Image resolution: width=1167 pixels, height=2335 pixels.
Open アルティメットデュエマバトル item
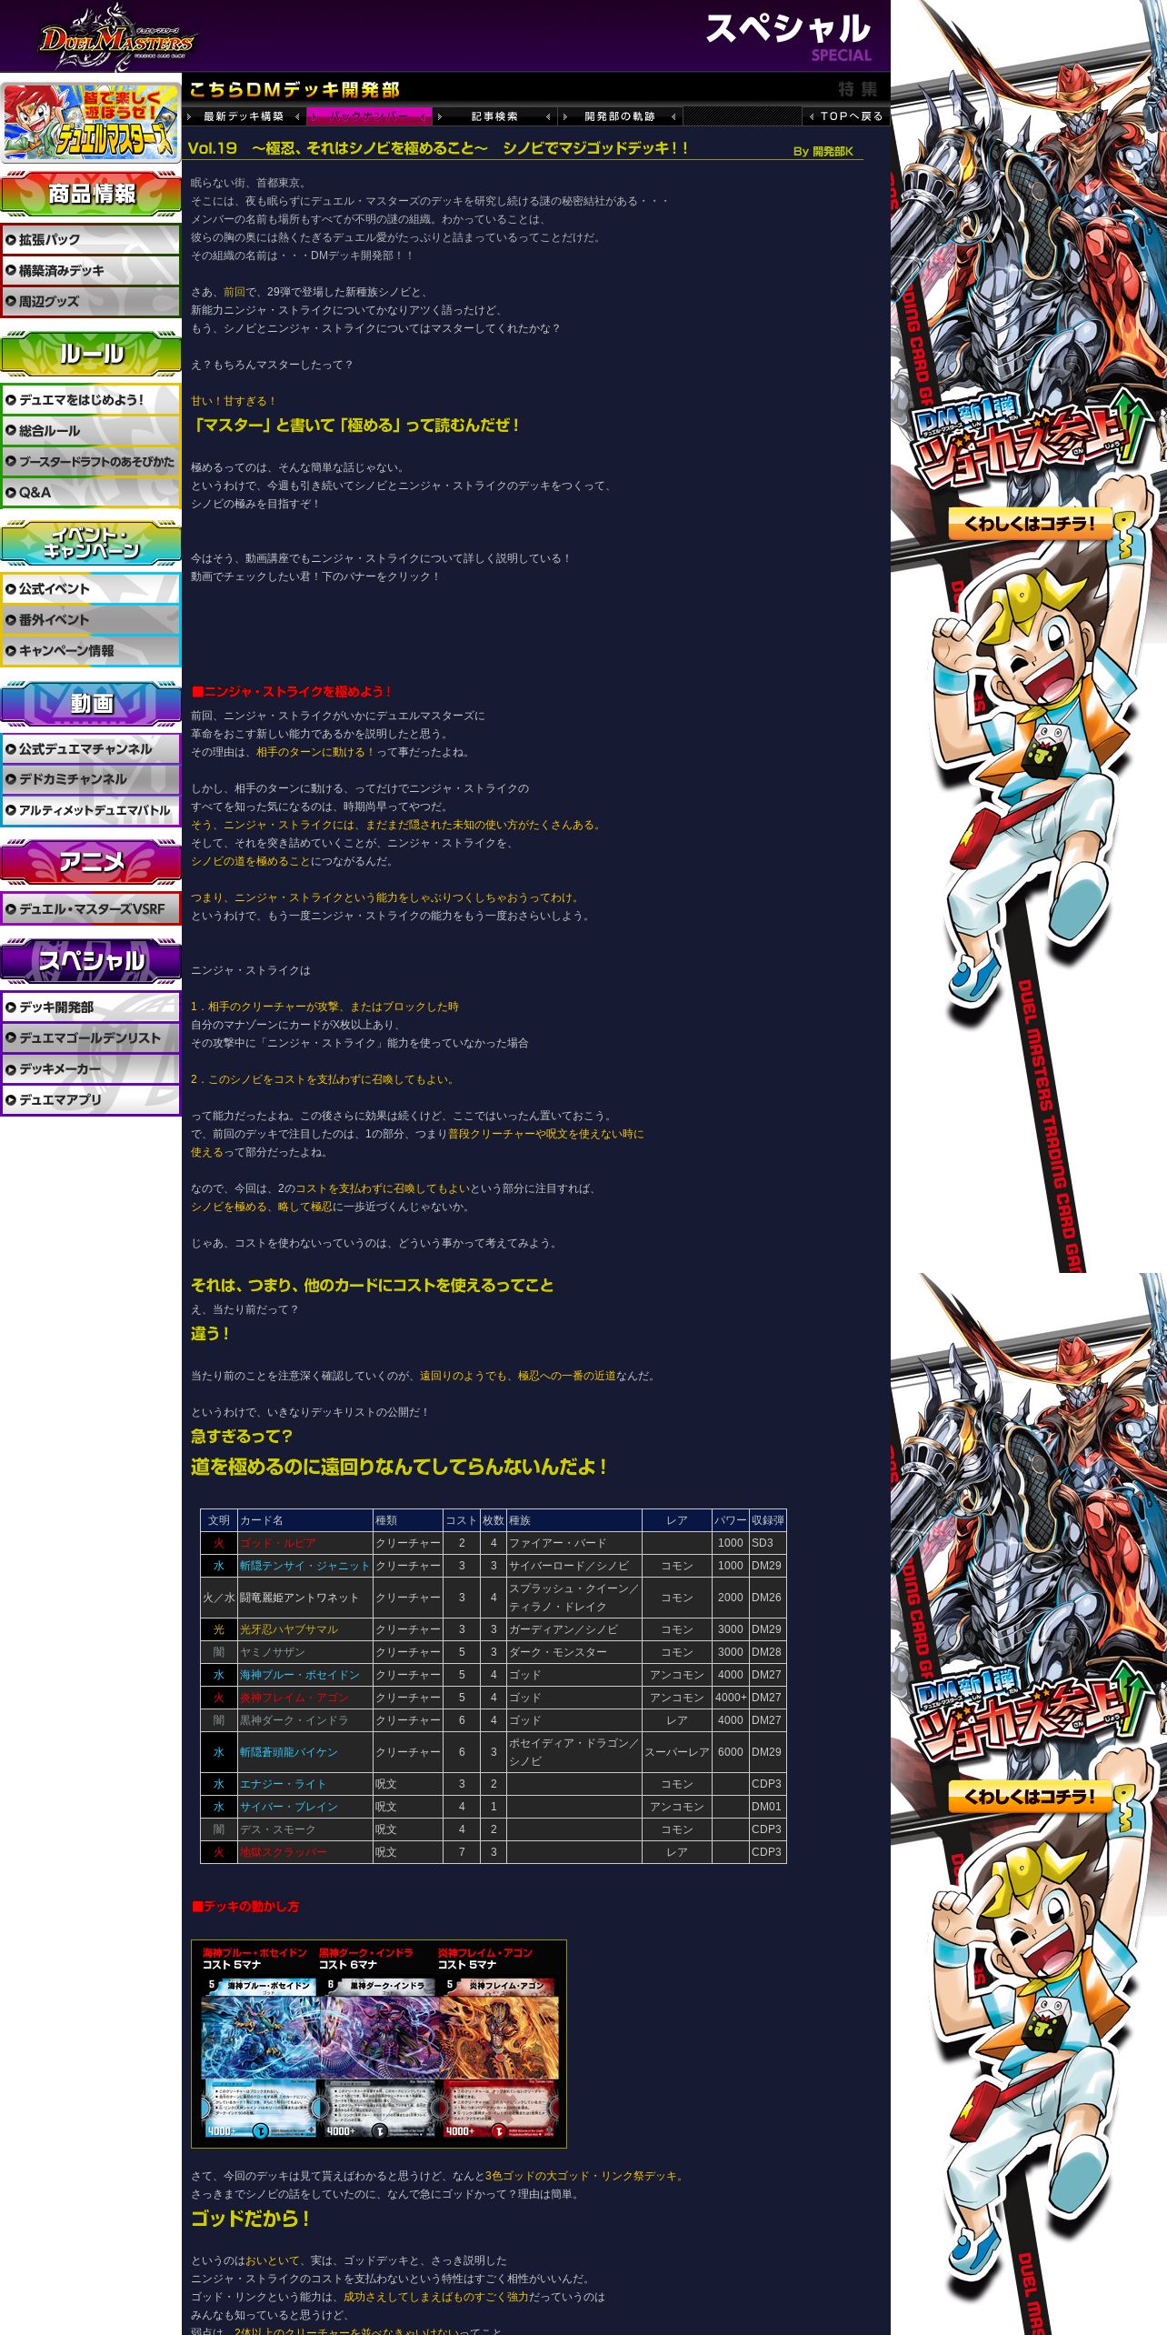tap(91, 810)
